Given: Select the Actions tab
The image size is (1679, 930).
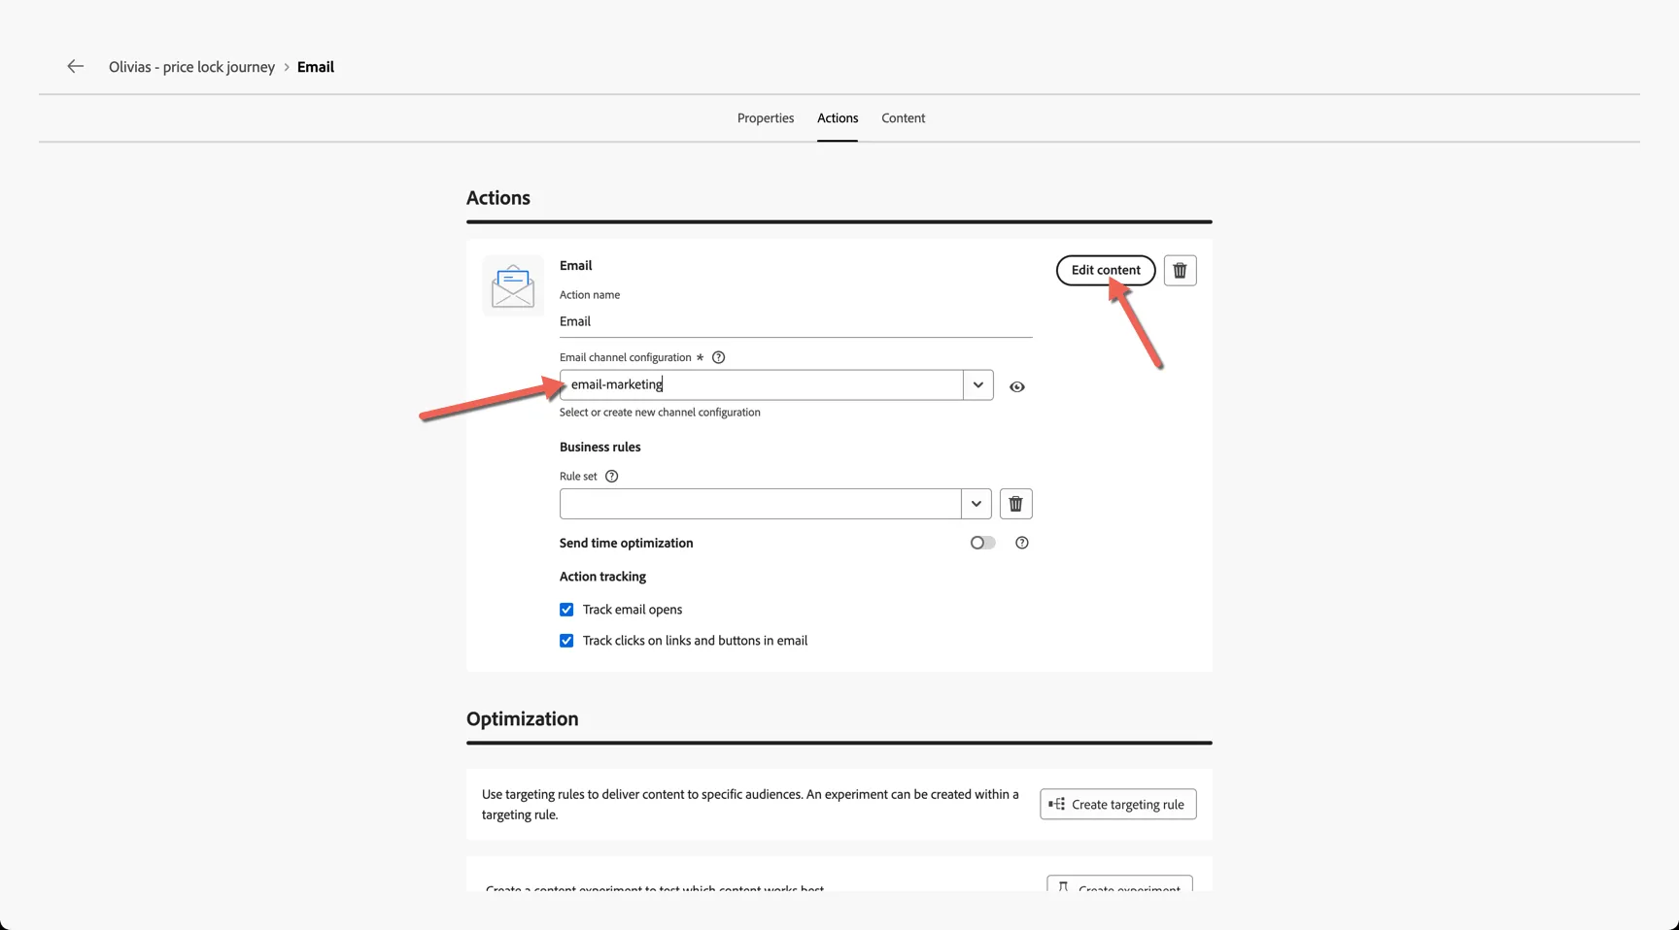Looking at the screenshot, I should click(837, 118).
